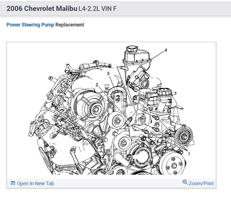Click the power steering reservoir cap
The image size is (231, 198).
pos(132,49)
